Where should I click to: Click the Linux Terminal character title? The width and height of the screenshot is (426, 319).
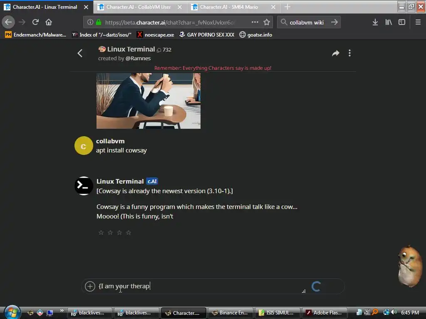(131, 49)
